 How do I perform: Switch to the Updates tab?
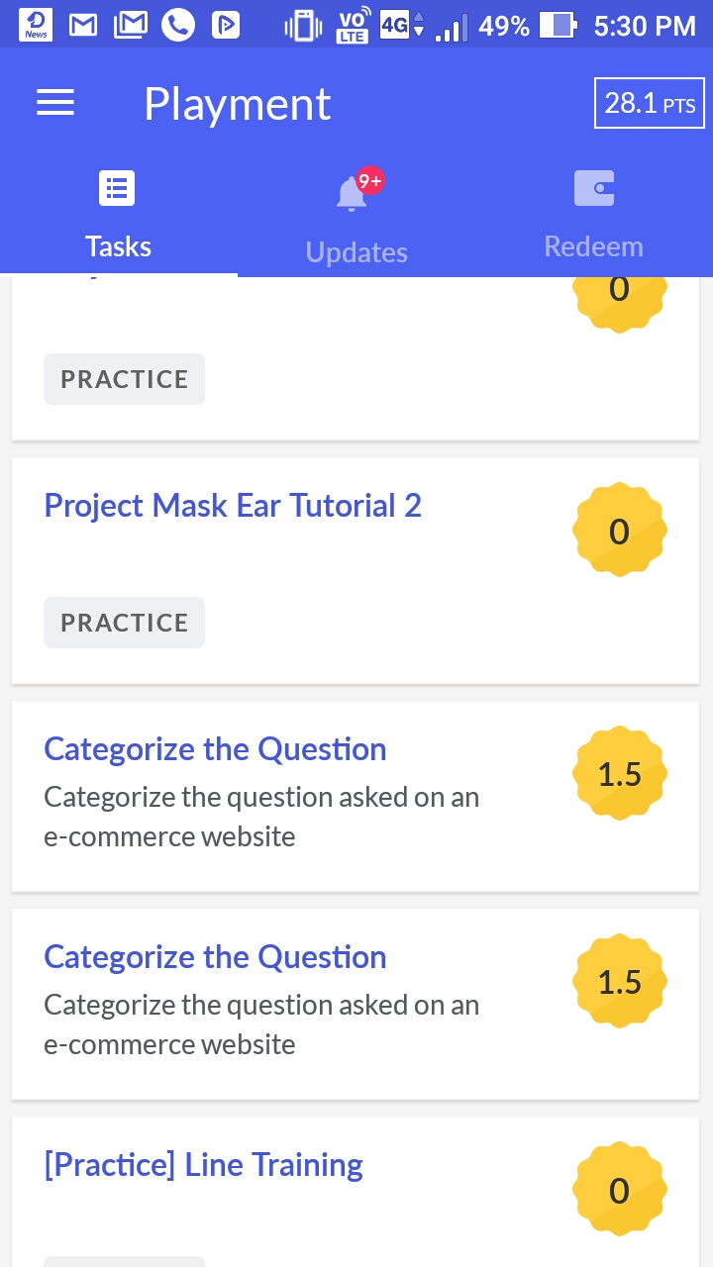pos(356,252)
